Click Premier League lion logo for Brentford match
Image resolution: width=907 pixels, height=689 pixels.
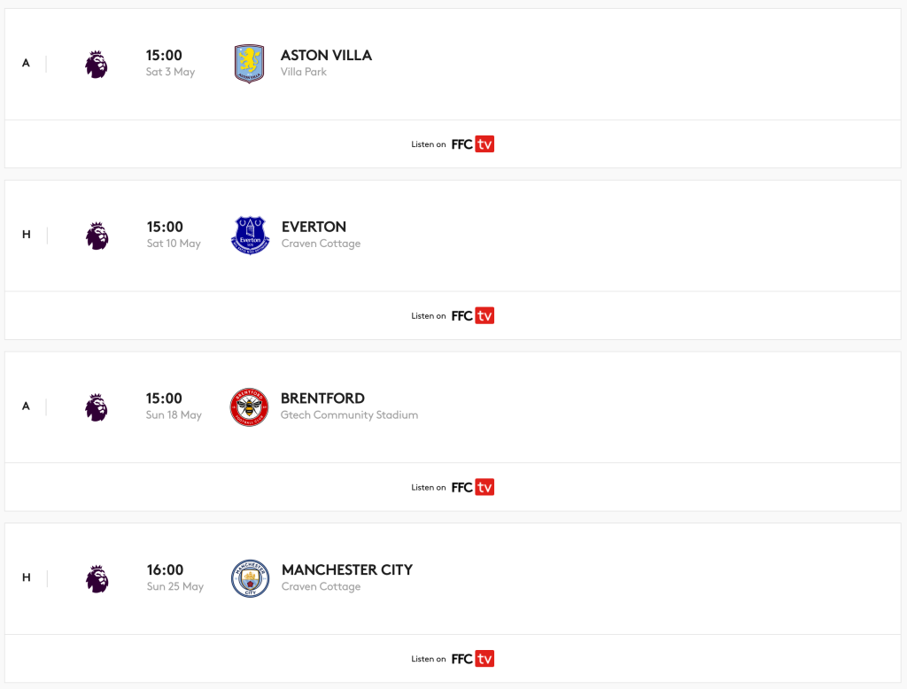click(96, 407)
